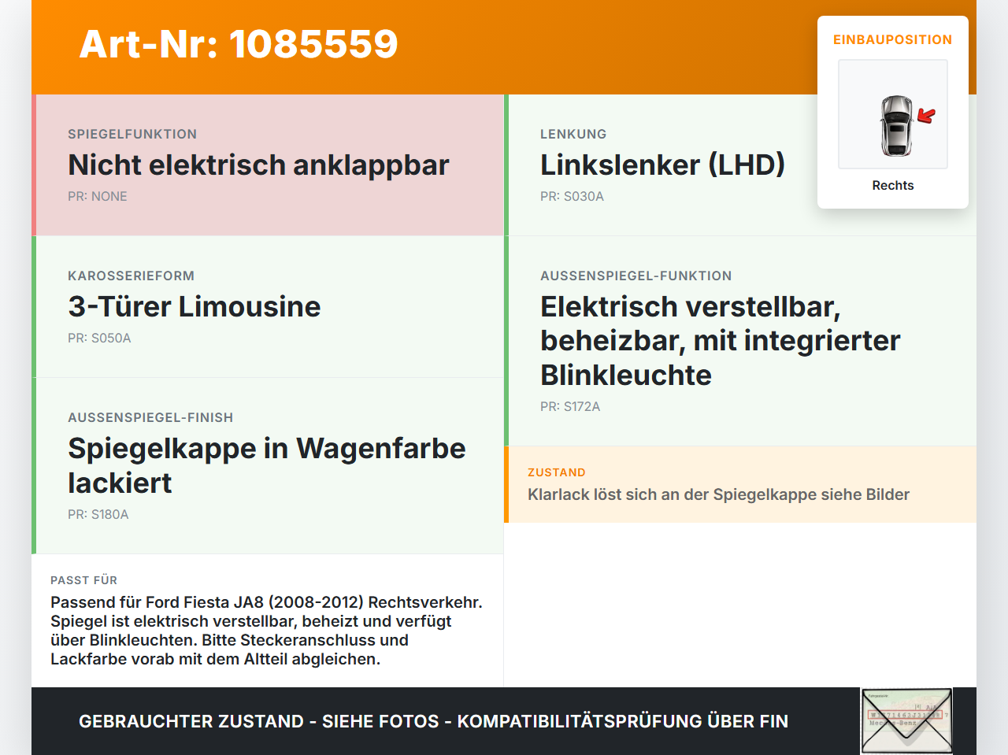Select the Rechts position label
The image size is (1008, 755).
pos(893,185)
